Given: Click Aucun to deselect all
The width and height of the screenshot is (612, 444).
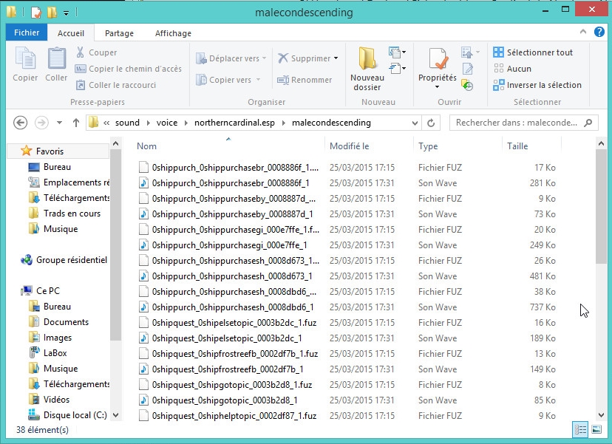Looking at the screenshot, I should (x=512, y=69).
